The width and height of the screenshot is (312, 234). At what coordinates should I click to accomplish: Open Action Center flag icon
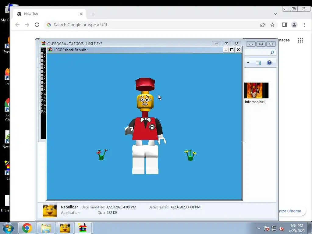(x=266, y=228)
